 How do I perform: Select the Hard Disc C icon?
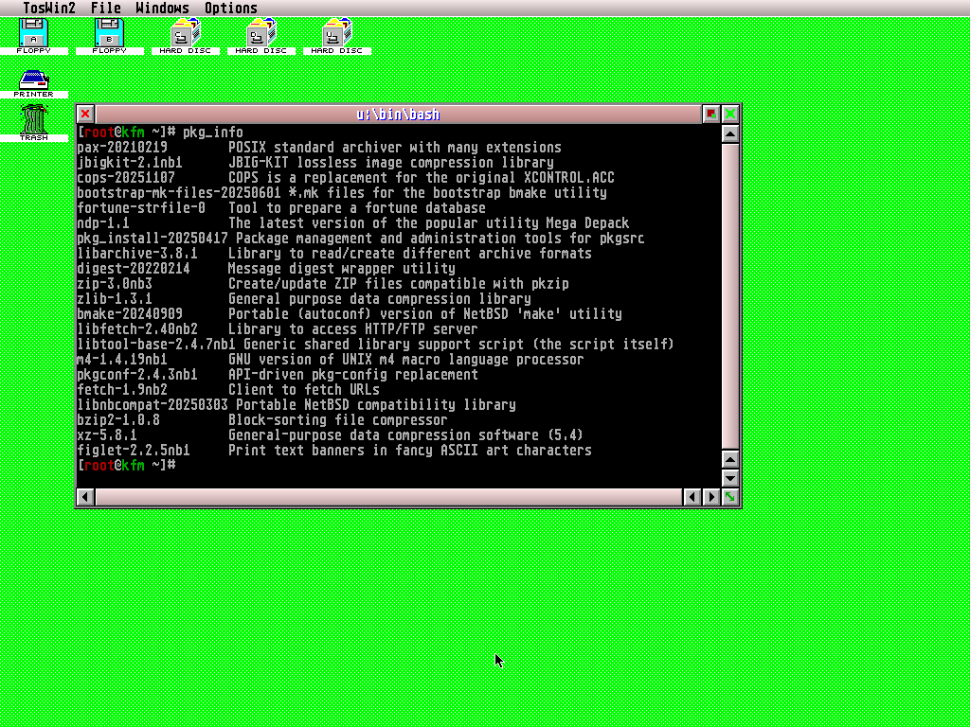[185, 34]
